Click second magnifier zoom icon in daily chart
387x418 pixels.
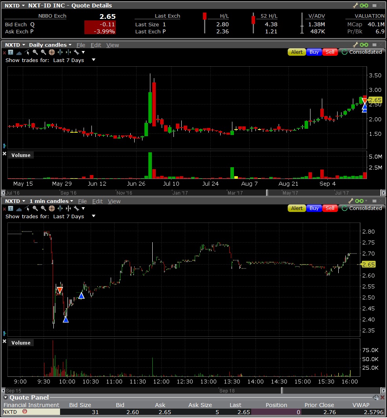click(44, 52)
